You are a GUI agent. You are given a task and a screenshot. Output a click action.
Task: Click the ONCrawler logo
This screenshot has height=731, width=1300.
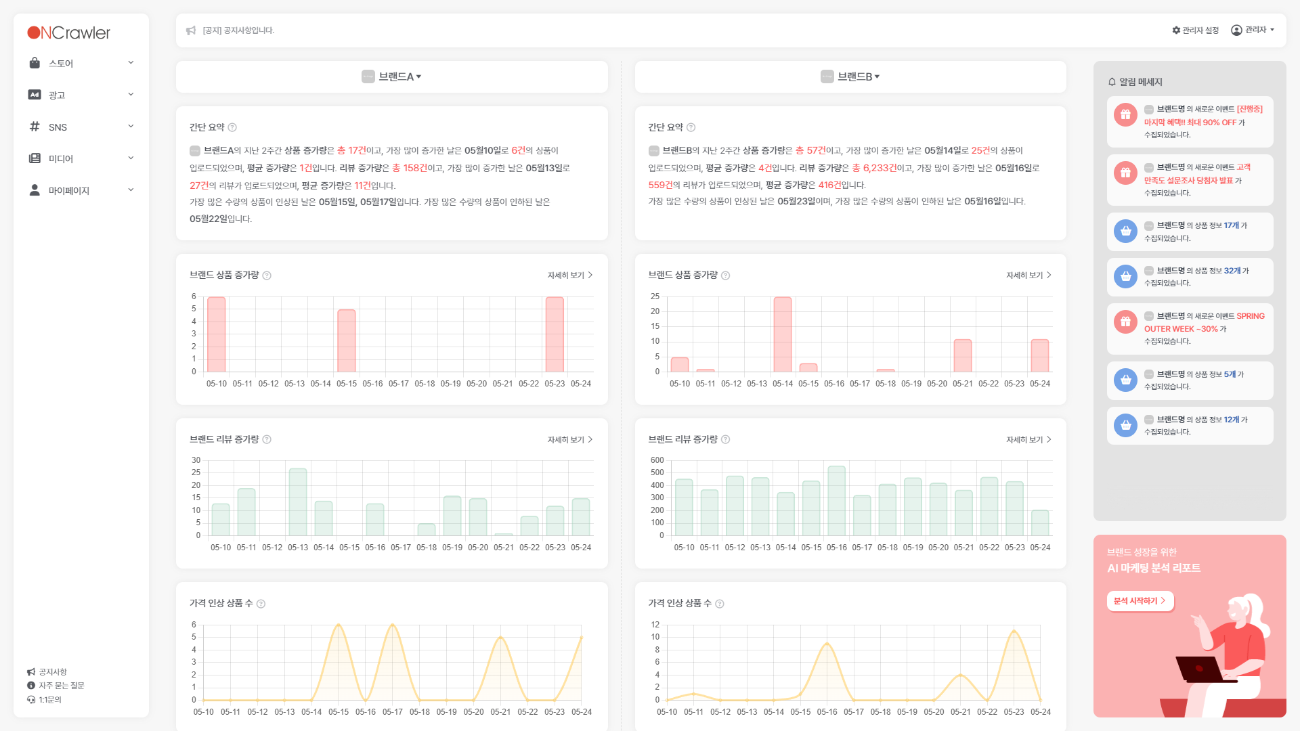68,32
